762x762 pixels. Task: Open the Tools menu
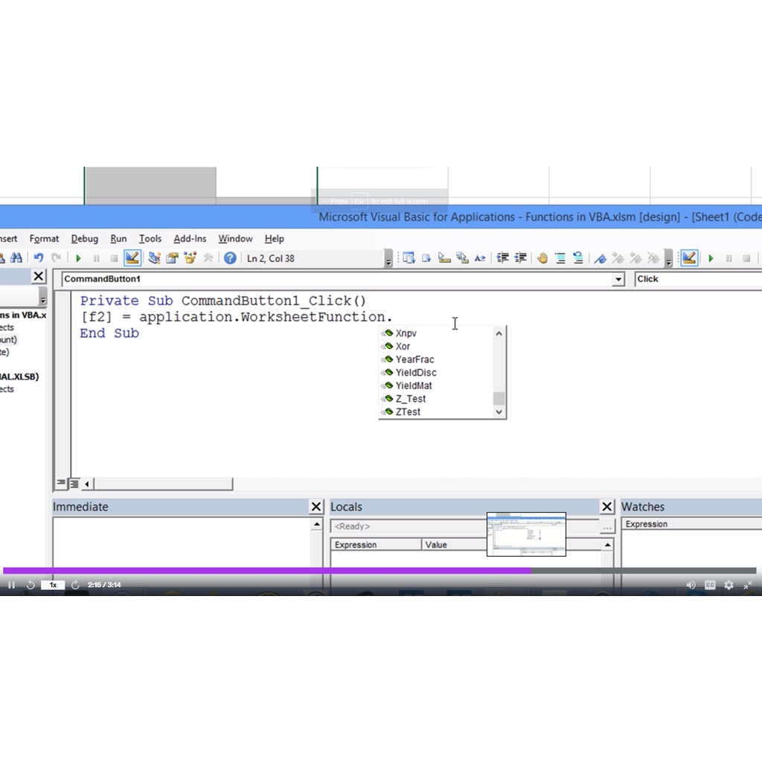(150, 239)
